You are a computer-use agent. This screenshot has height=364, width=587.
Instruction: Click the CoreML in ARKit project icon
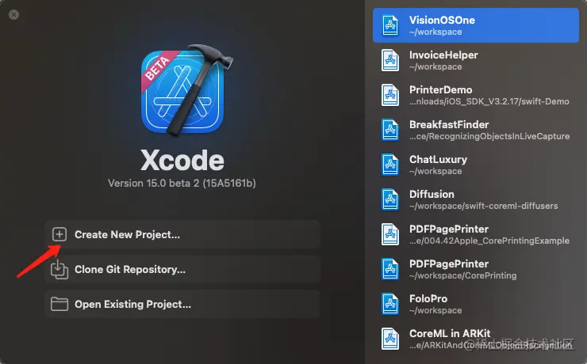click(x=390, y=339)
